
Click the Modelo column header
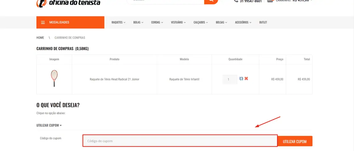(x=184, y=59)
